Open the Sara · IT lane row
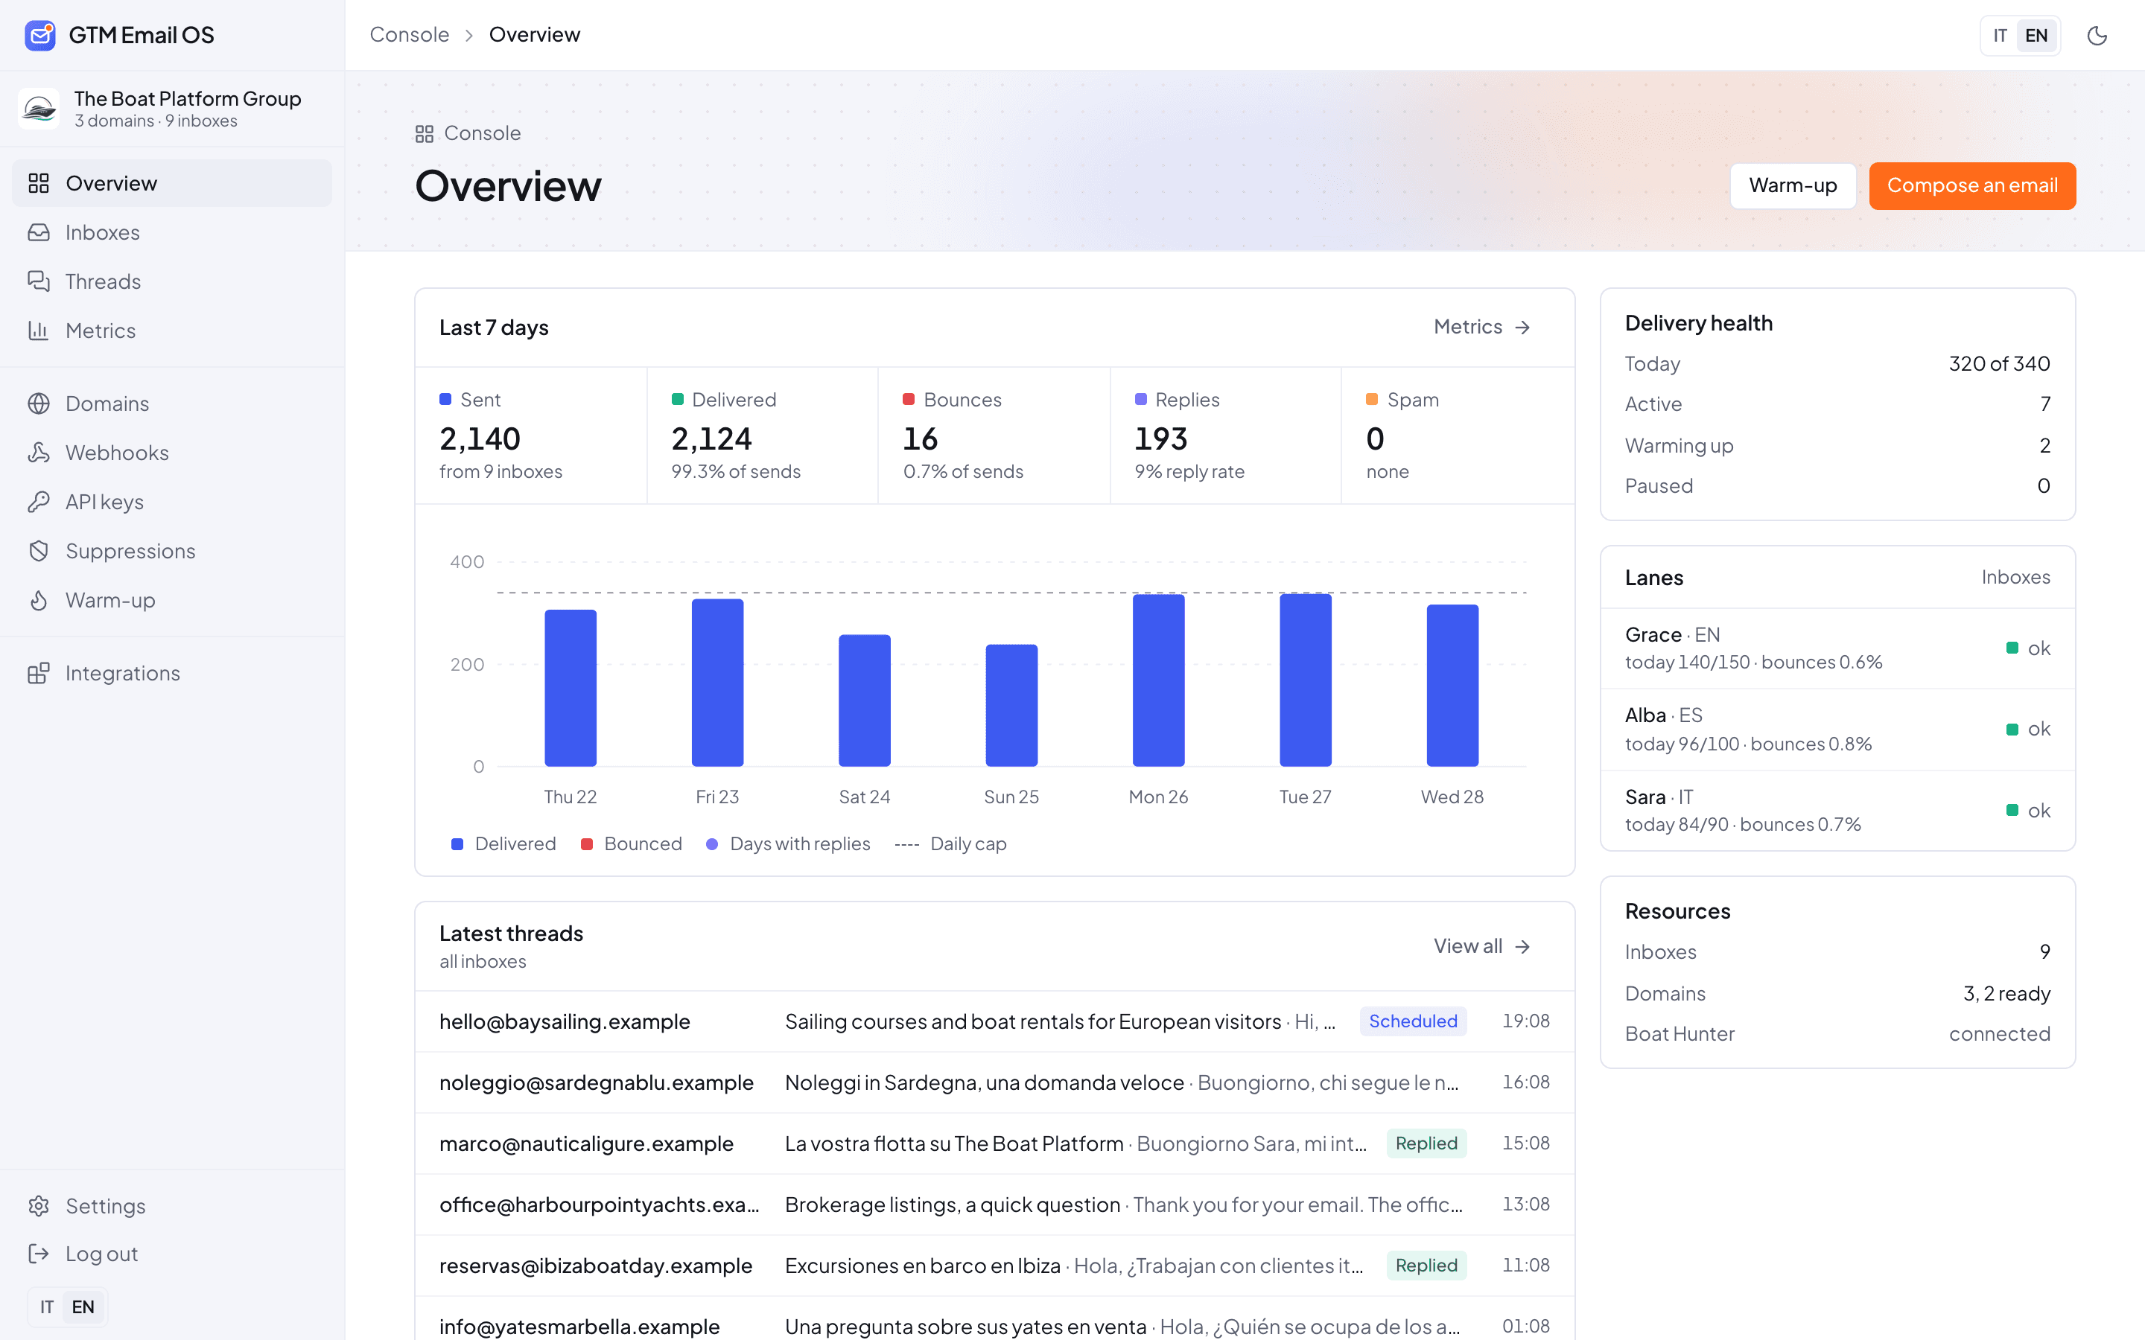The height and width of the screenshot is (1340, 2145). click(1837, 811)
